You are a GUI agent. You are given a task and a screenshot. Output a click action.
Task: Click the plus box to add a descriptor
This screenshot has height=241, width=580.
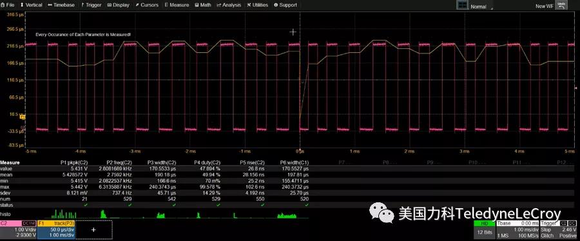click(x=93, y=229)
